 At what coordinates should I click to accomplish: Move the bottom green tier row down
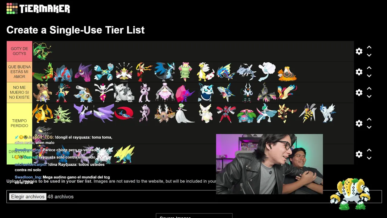(369, 158)
